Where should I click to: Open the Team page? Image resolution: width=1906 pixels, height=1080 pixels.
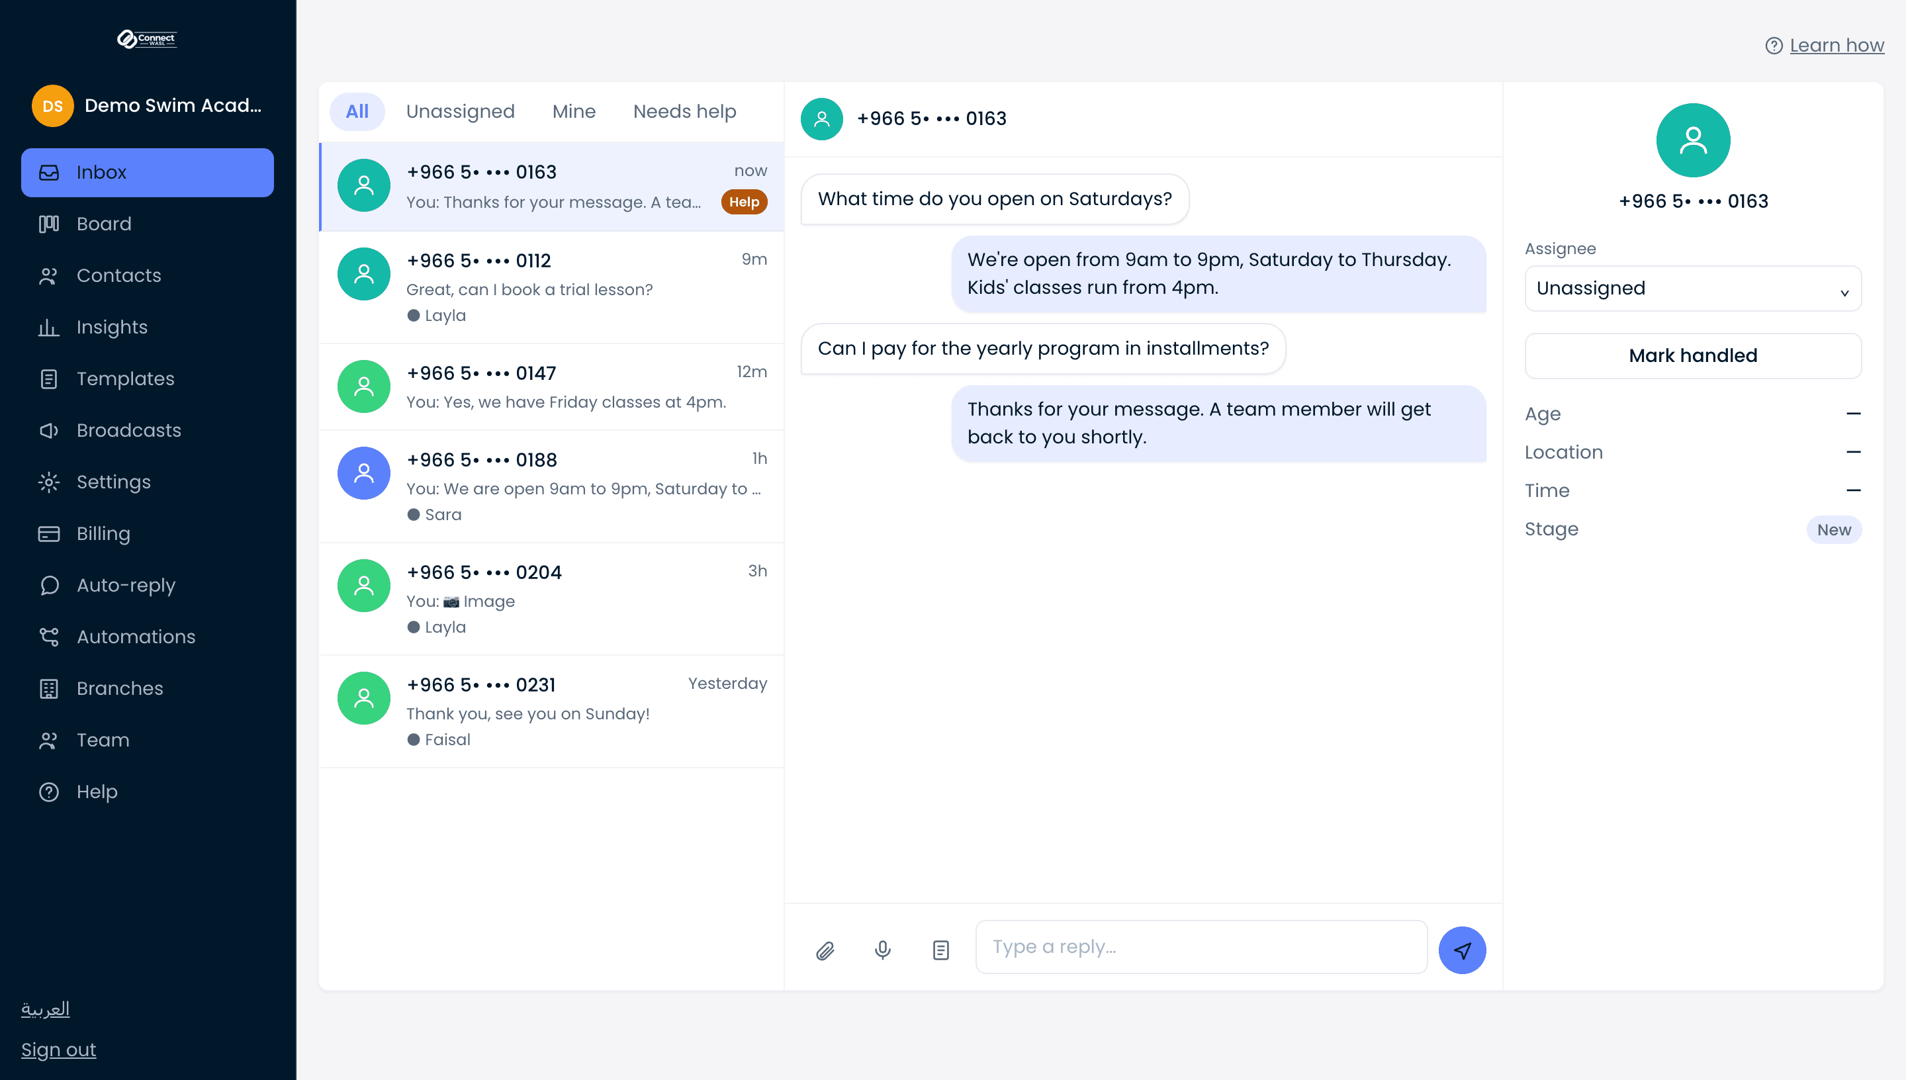coord(147,741)
